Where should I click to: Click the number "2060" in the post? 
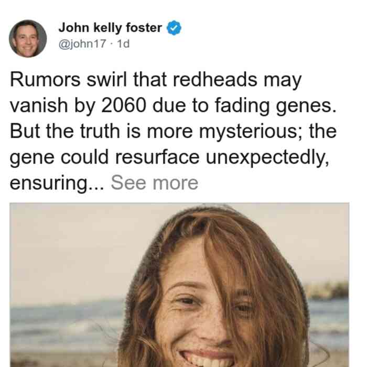click(124, 105)
